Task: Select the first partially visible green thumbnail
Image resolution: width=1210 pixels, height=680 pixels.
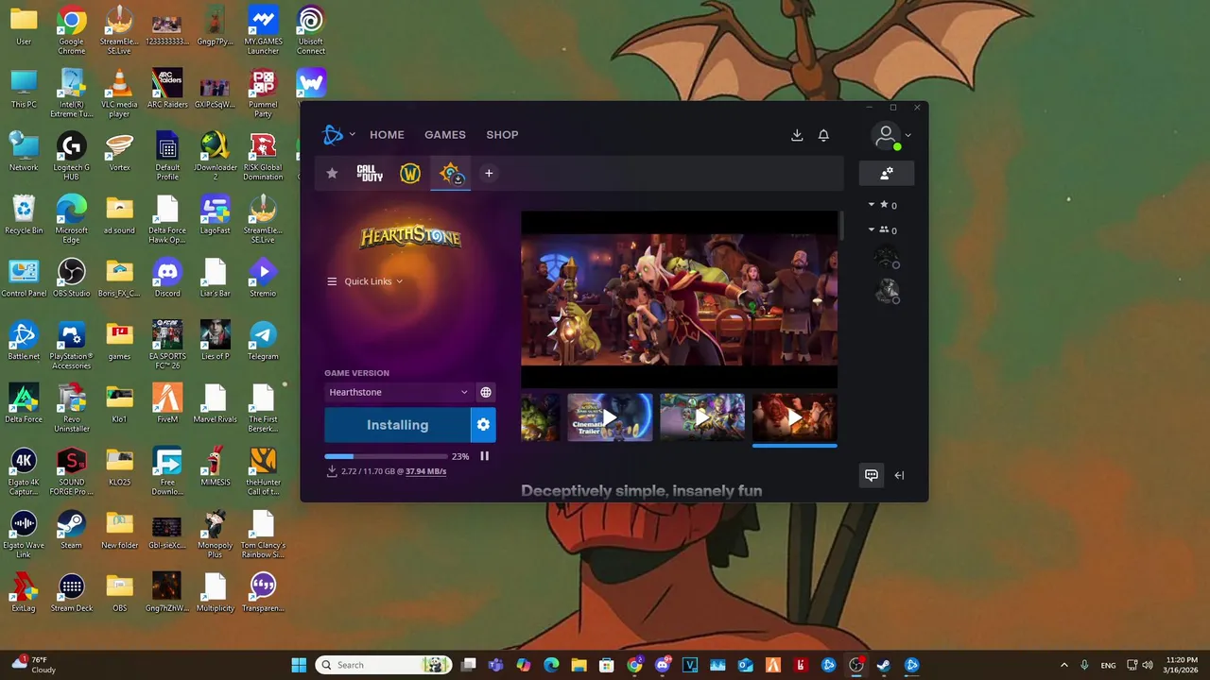Action: [540, 417]
